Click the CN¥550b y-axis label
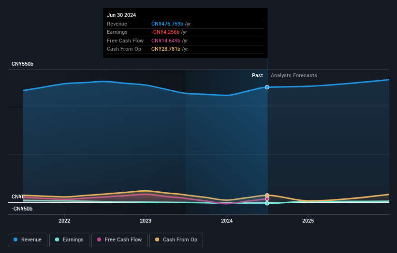The image size is (397, 253). pos(23,64)
